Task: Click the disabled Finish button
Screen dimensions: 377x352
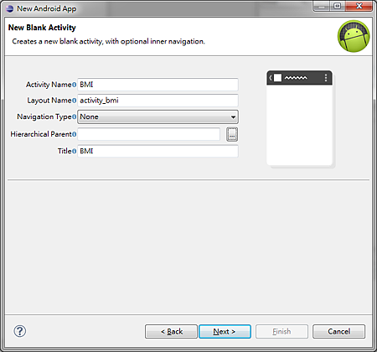Action: pyautogui.click(x=281, y=331)
